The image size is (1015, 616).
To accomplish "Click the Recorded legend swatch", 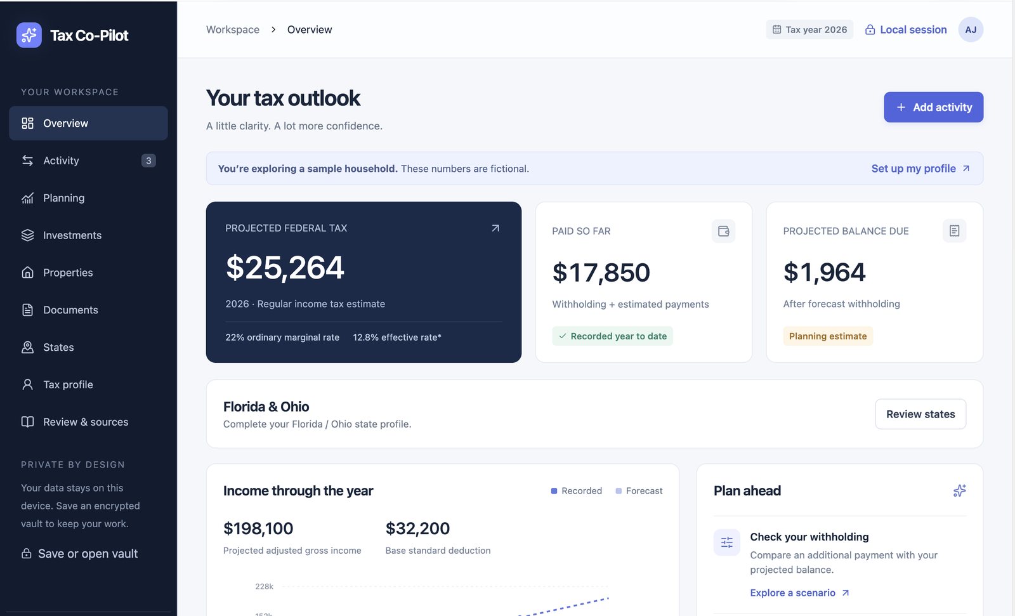I will point(554,491).
